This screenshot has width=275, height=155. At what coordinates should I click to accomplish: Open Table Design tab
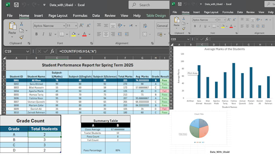(x=156, y=16)
